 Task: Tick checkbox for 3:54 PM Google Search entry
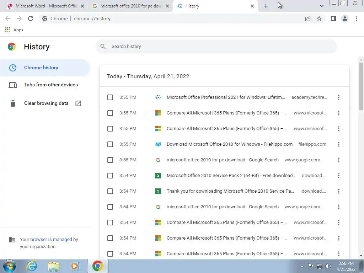click(x=110, y=207)
